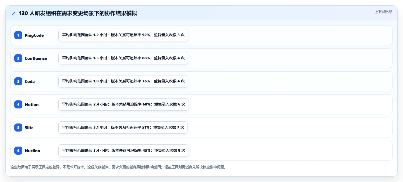Click the number 3 badge for Coda
The image size is (403, 182).
pos(18,81)
